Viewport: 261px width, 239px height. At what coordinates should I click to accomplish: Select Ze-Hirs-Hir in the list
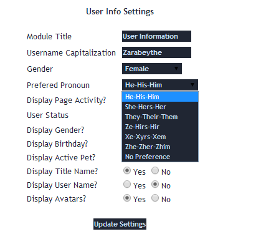point(160,127)
